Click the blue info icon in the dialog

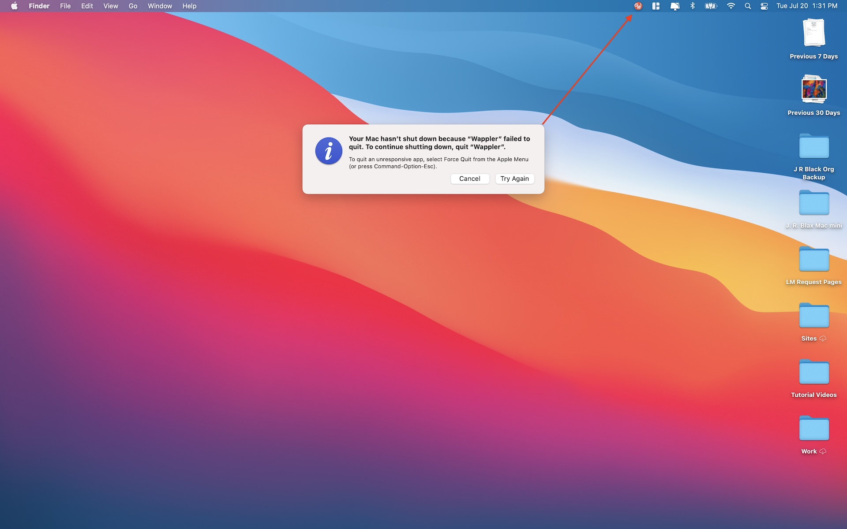click(329, 151)
